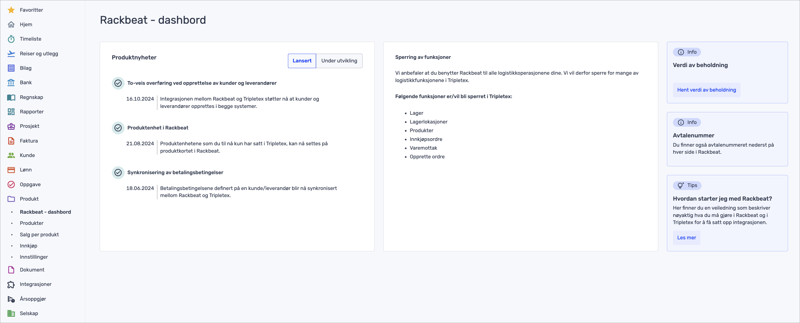Open the Innstillinger submenu item
The width and height of the screenshot is (800, 323).
coord(34,257)
